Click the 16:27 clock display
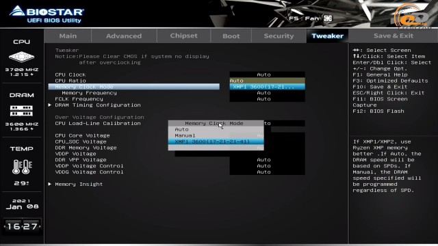The height and width of the screenshot is (246, 438). tap(22, 226)
